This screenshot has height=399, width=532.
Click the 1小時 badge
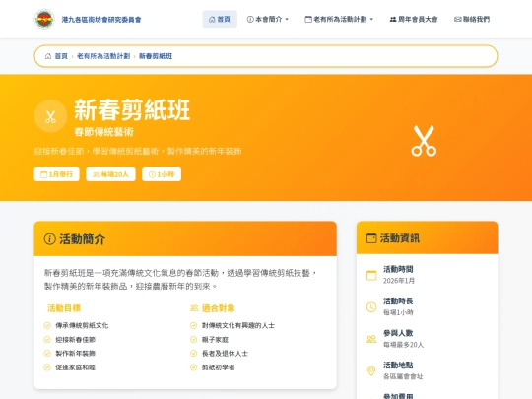(x=162, y=174)
